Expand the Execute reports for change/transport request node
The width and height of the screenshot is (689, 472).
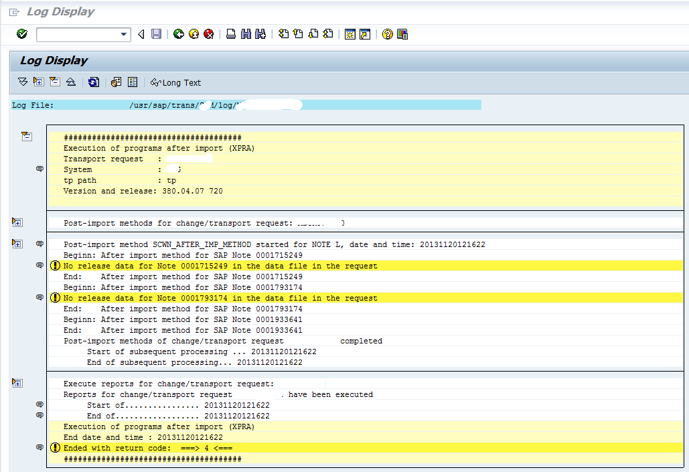[17, 383]
